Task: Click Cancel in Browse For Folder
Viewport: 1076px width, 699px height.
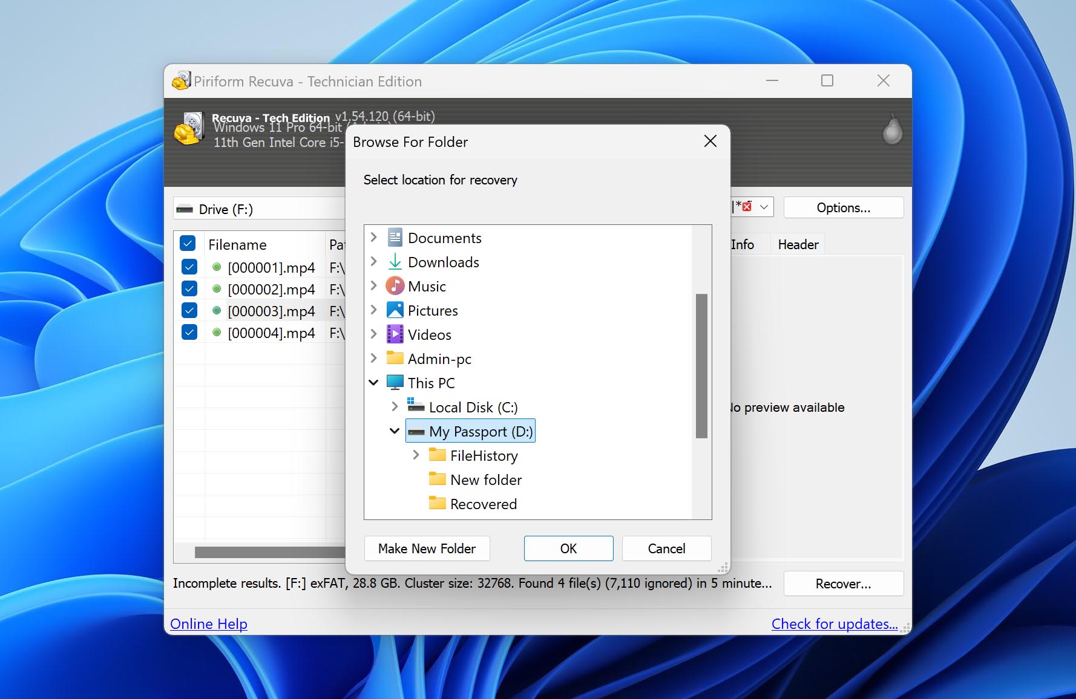Action: click(x=666, y=548)
